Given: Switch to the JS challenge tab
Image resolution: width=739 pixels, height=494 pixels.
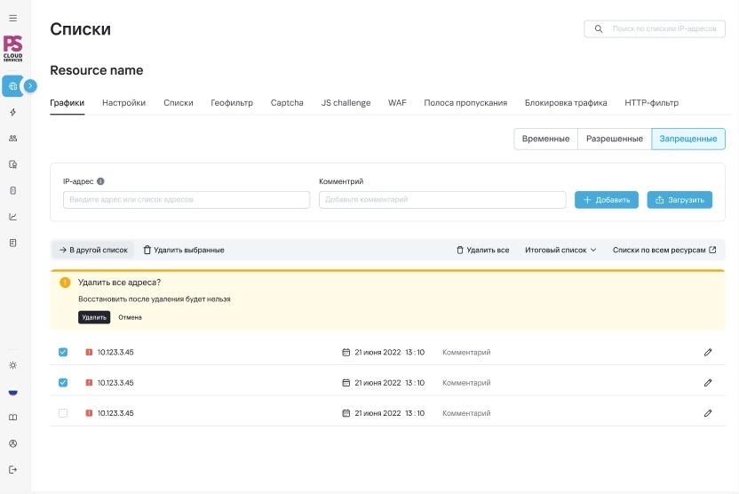Looking at the screenshot, I should [x=346, y=103].
